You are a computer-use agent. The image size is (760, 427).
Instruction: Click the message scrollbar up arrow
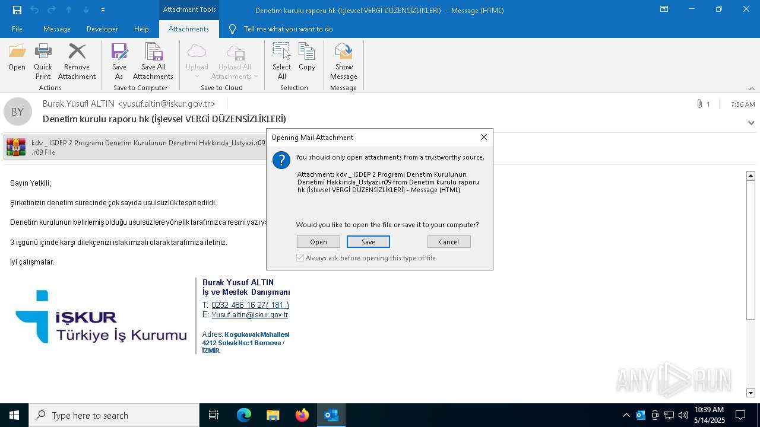click(750, 176)
